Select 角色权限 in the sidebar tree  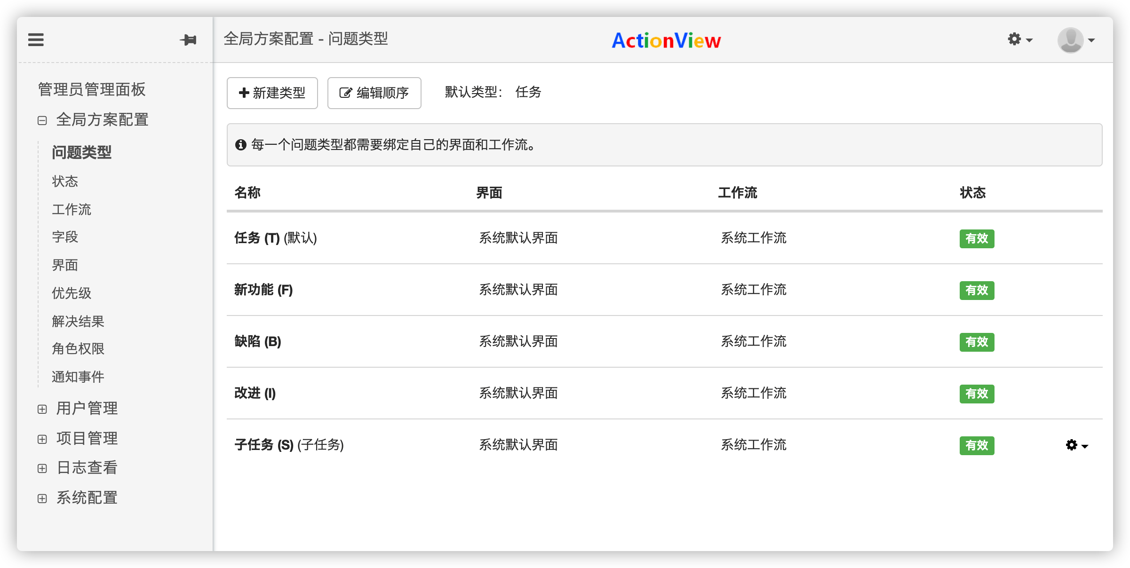[77, 349]
